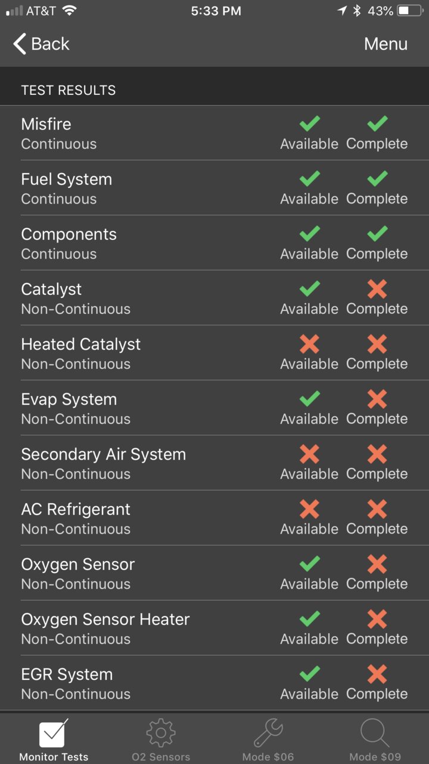The image size is (429, 764).
Task: Open Mode $09 magnifier tab
Action: point(375,740)
